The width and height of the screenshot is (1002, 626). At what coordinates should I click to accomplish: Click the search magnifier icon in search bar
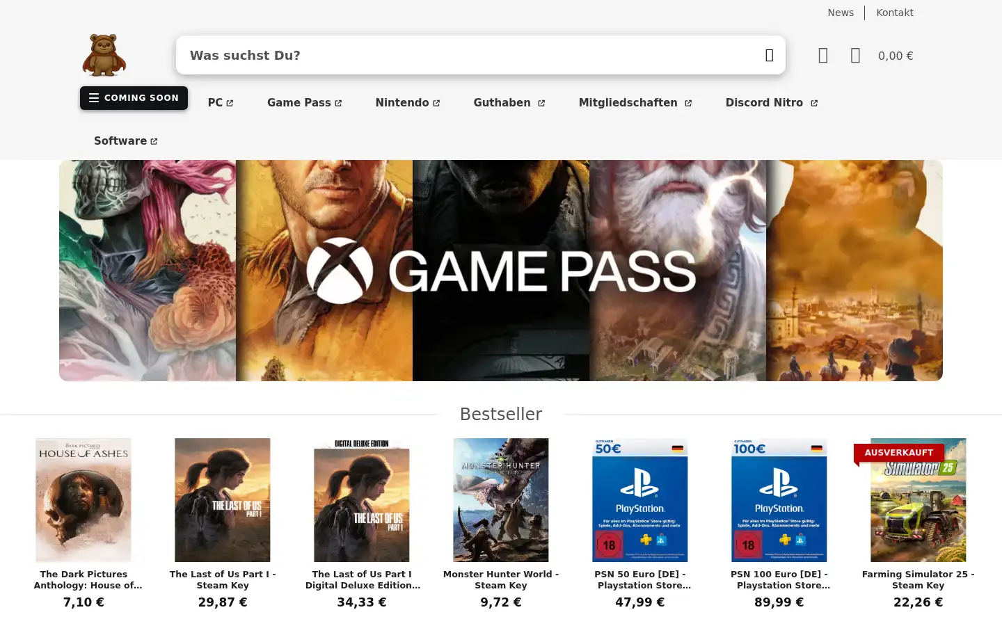[769, 55]
